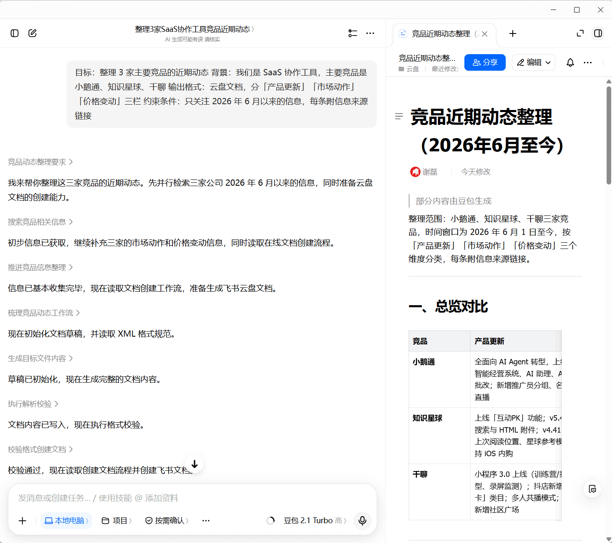The height and width of the screenshot is (543, 612).
Task: Open the 项目 selector
Action: click(117, 521)
